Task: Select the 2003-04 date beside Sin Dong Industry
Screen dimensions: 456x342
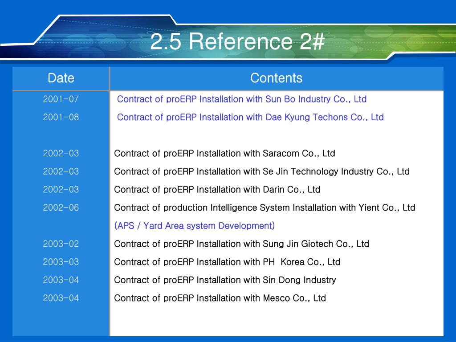Action: tap(61, 280)
